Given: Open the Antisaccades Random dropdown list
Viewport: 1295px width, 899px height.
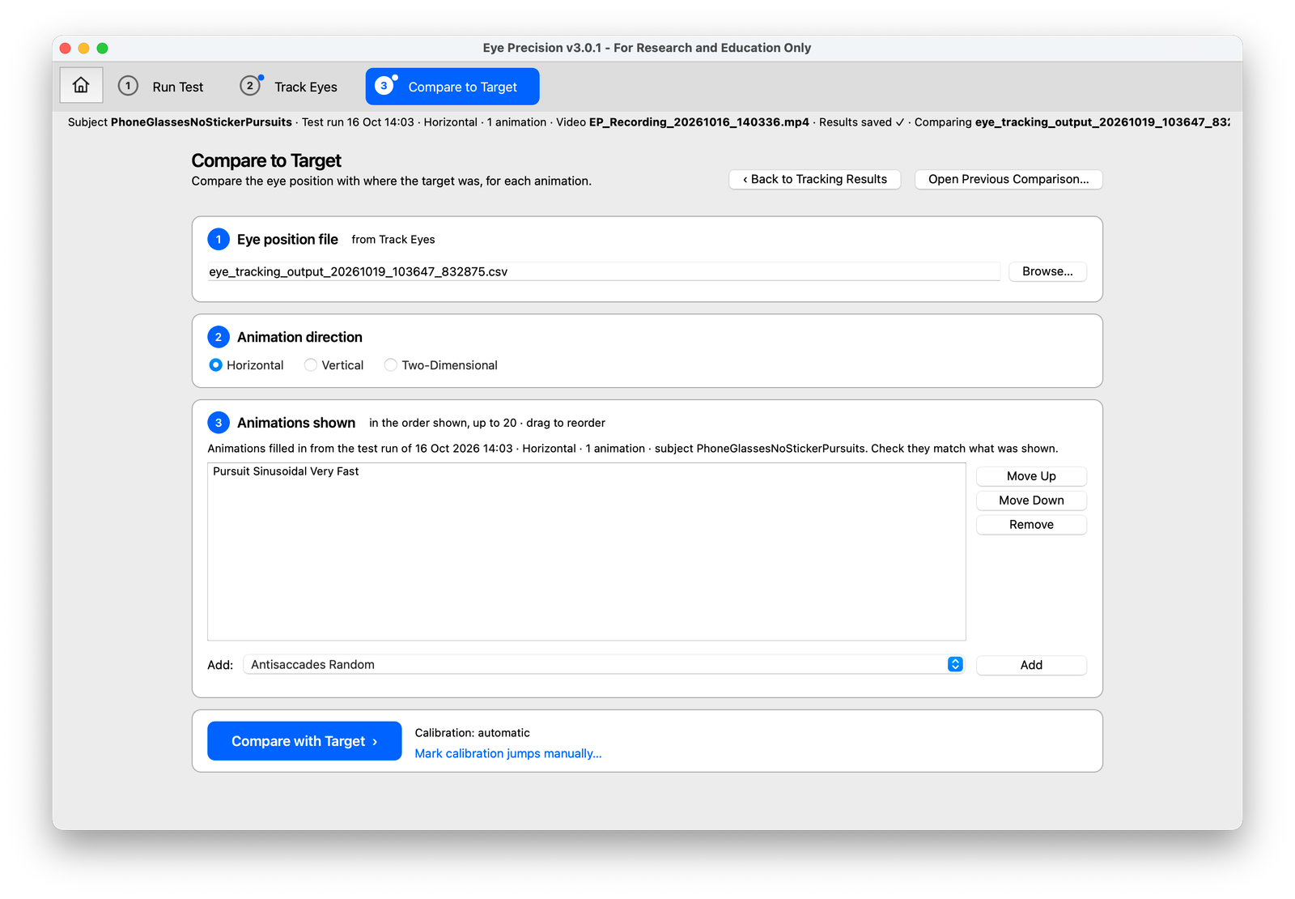Looking at the screenshot, I should 603,664.
